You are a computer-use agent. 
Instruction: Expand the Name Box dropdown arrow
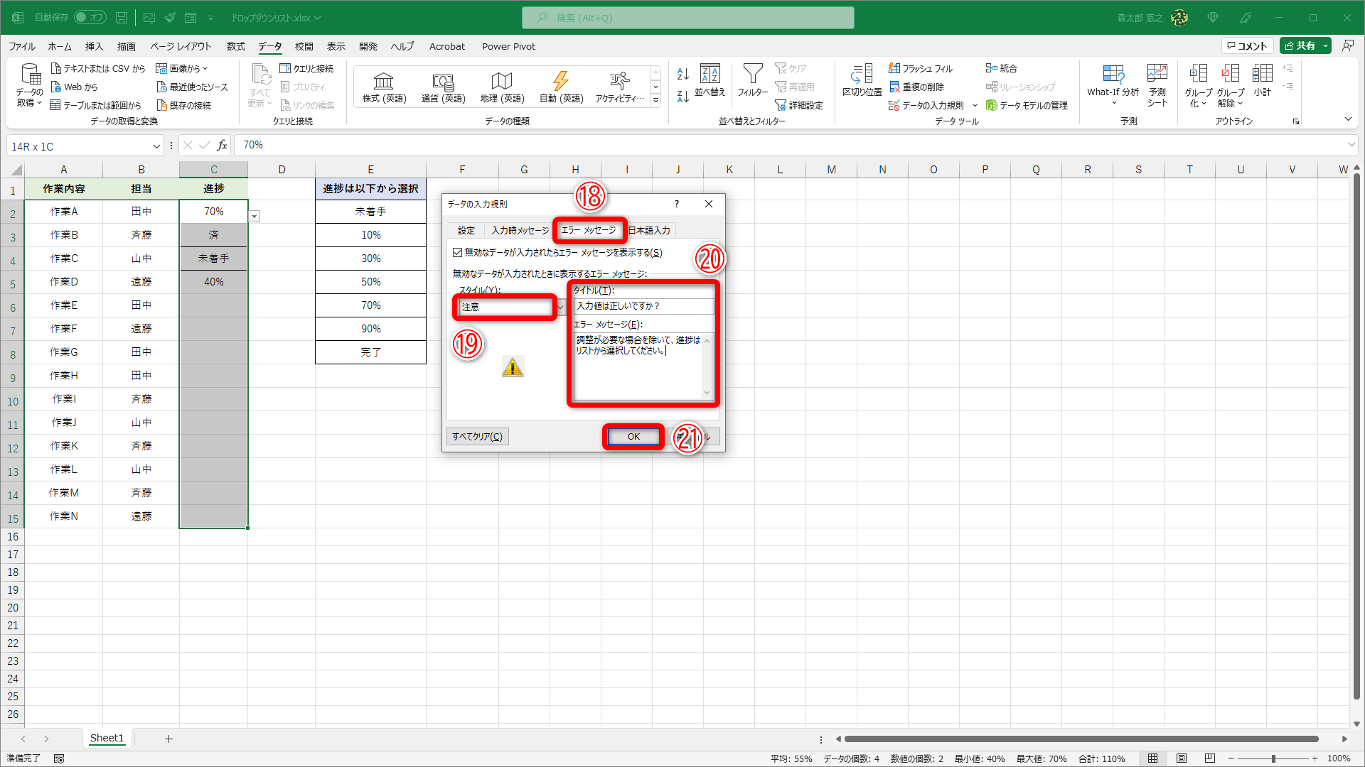pyautogui.click(x=156, y=146)
